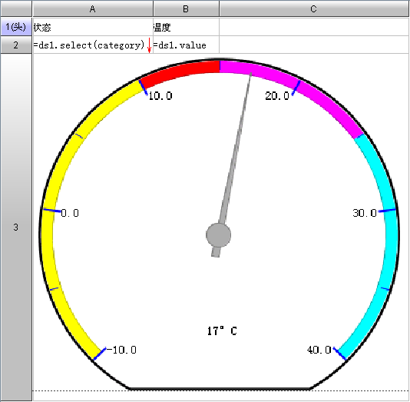This screenshot has height=402, width=410.
Task: Click the empty cell C1
Action: (314, 27)
